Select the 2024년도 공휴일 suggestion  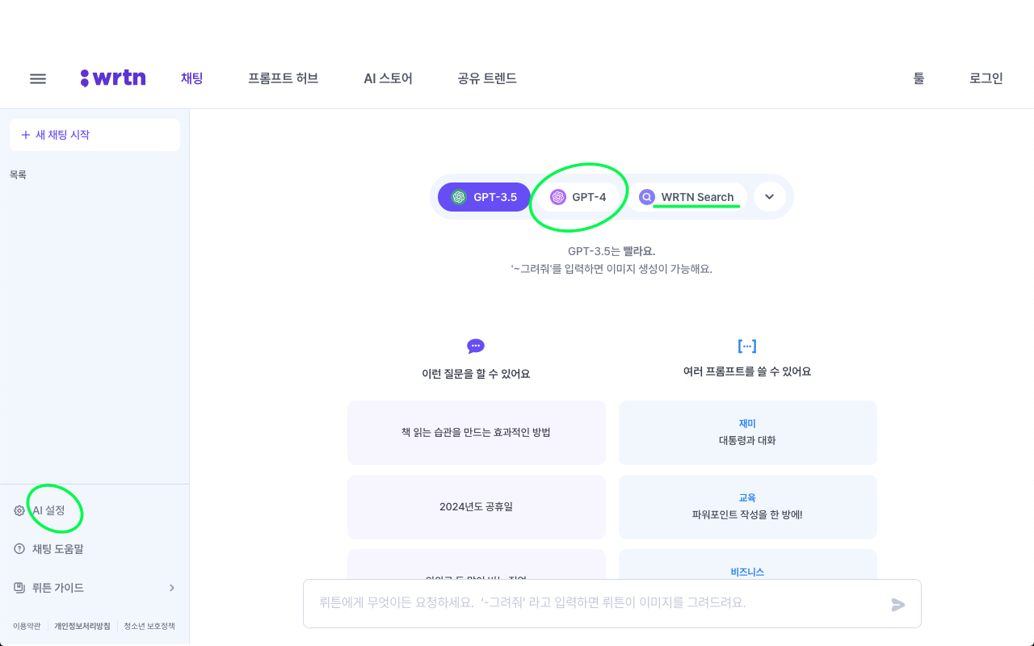coord(477,507)
